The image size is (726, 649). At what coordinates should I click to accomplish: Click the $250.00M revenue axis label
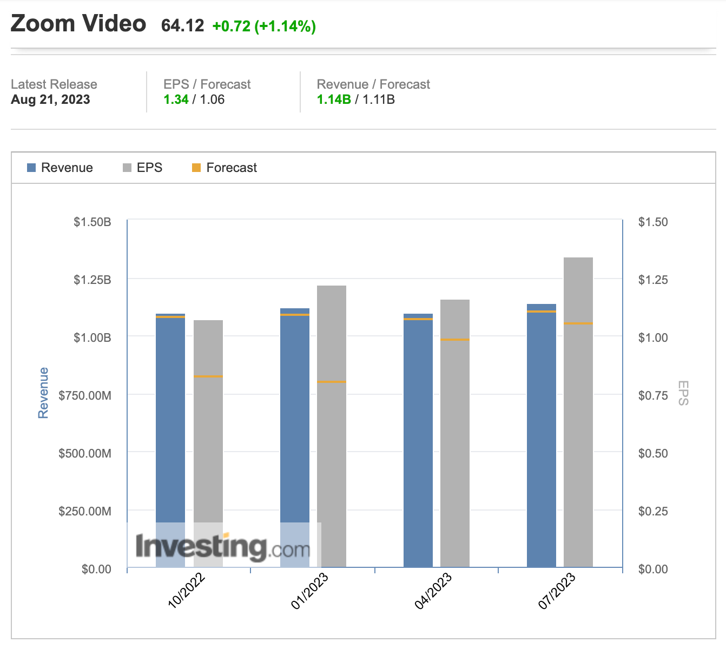pos(85,511)
